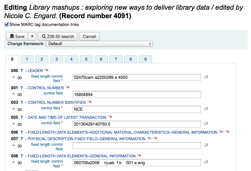
Task: Switch to tab 1
Action: [27, 59]
